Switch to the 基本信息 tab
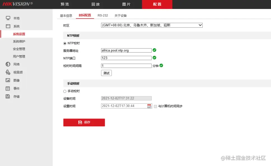The width and height of the screenshot is (271, 166). pyautogui.click(x=66, y=16)
